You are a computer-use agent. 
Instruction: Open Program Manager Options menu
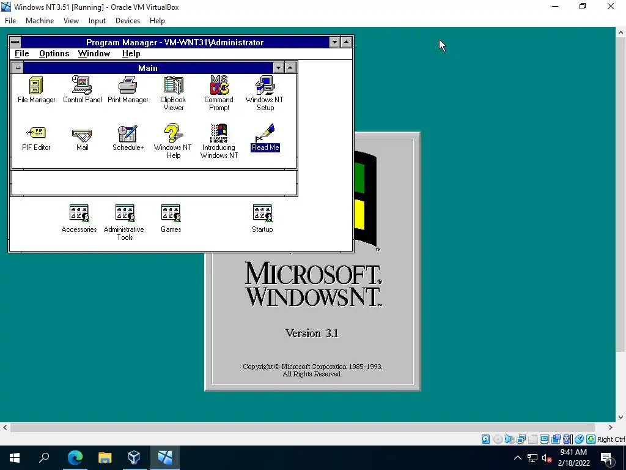click(54, 54)
